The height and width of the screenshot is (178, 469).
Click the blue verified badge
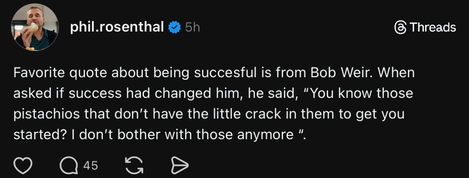point(174,27)
